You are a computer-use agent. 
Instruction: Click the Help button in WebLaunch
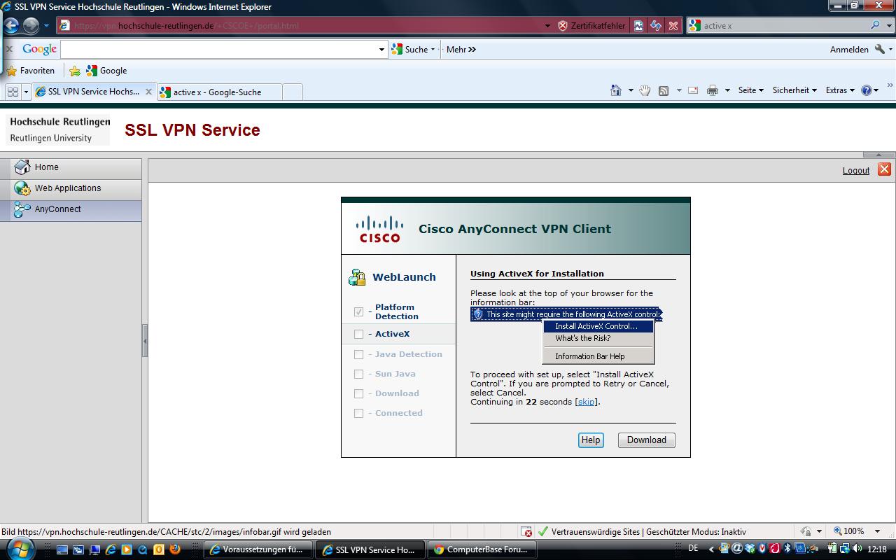(591, 440)
